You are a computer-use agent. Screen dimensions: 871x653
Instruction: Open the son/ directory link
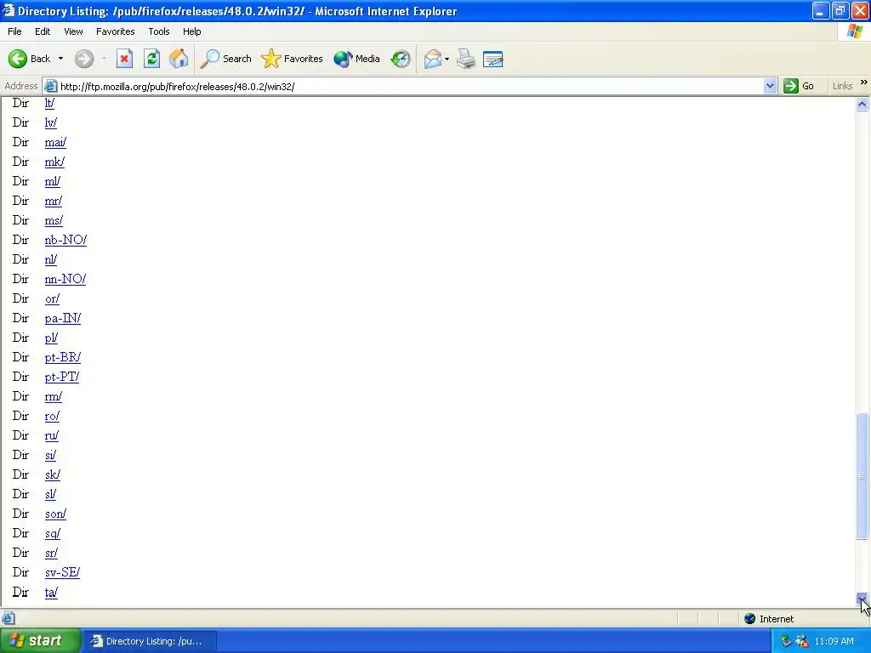tap(55, 514)
